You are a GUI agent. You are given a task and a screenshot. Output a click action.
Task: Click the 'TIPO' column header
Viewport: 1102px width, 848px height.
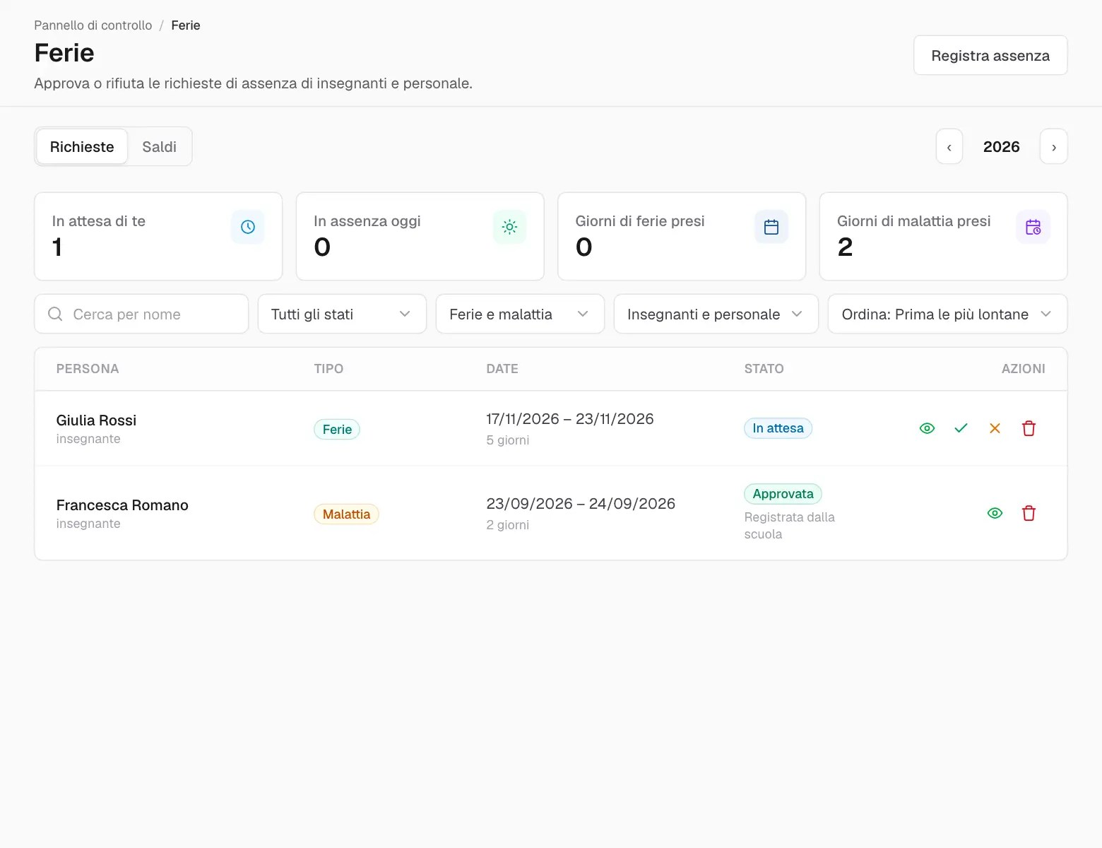click(x=328, y=369)
